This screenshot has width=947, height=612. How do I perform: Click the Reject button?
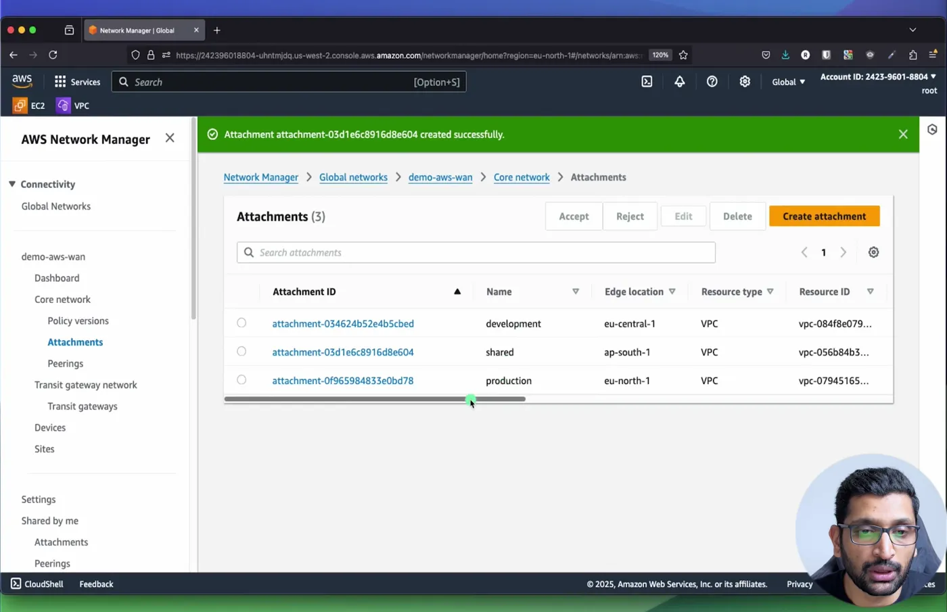point(630,216)
